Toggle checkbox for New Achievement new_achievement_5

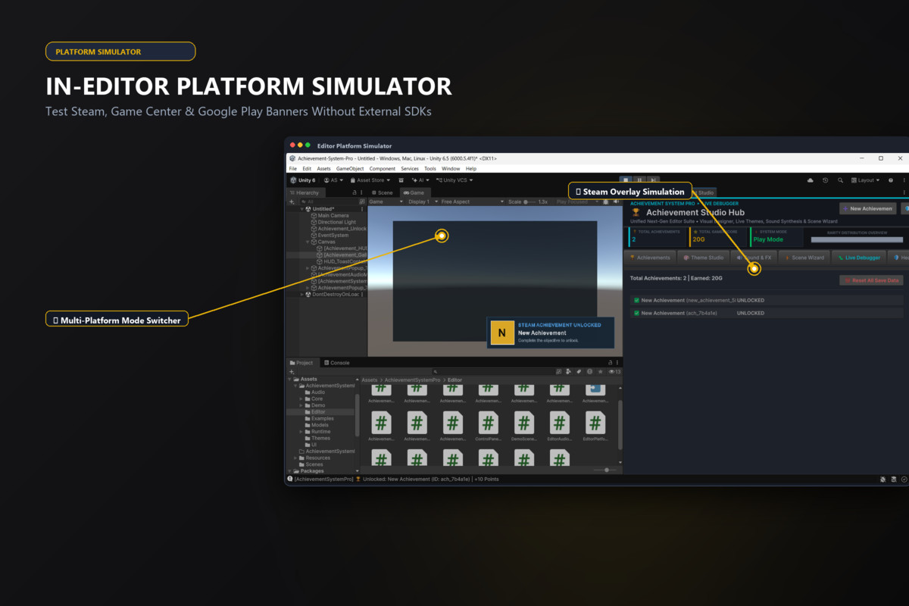click(636, 300)
